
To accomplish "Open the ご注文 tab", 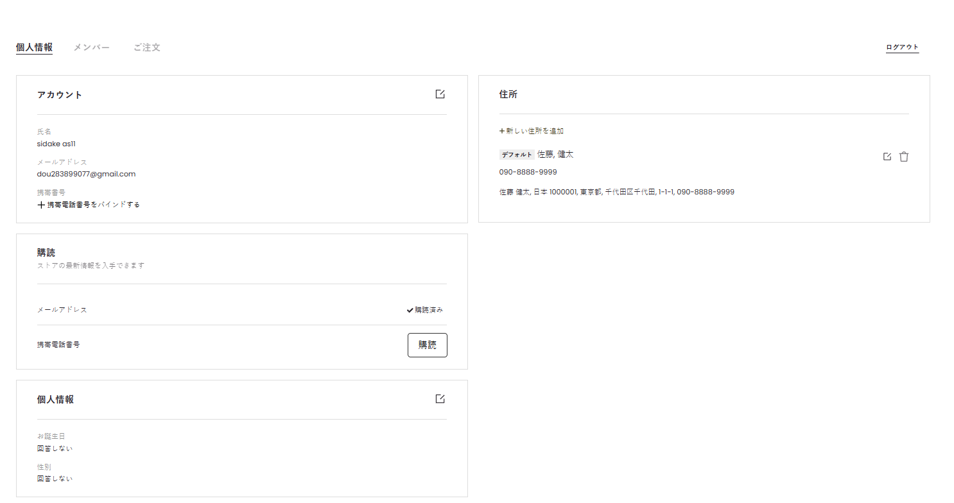I will click(146, 47).
